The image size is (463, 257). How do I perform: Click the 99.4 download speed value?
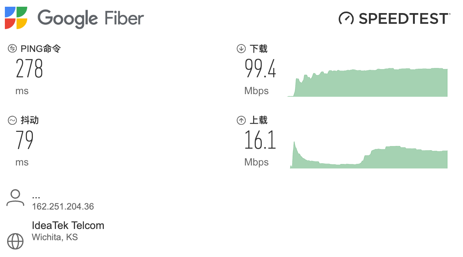click(x=260, y=69)
